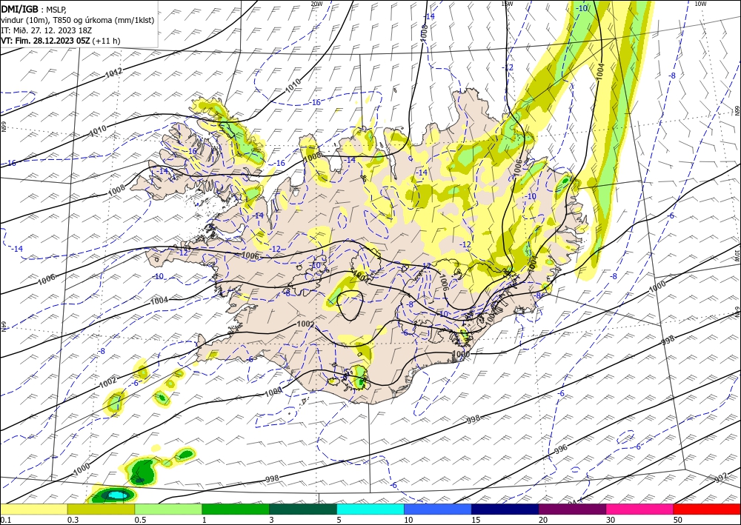Select the green 1–3 mm legend swatch
The width and height of the screenshot is (741, 525).
tap(236, 509)
